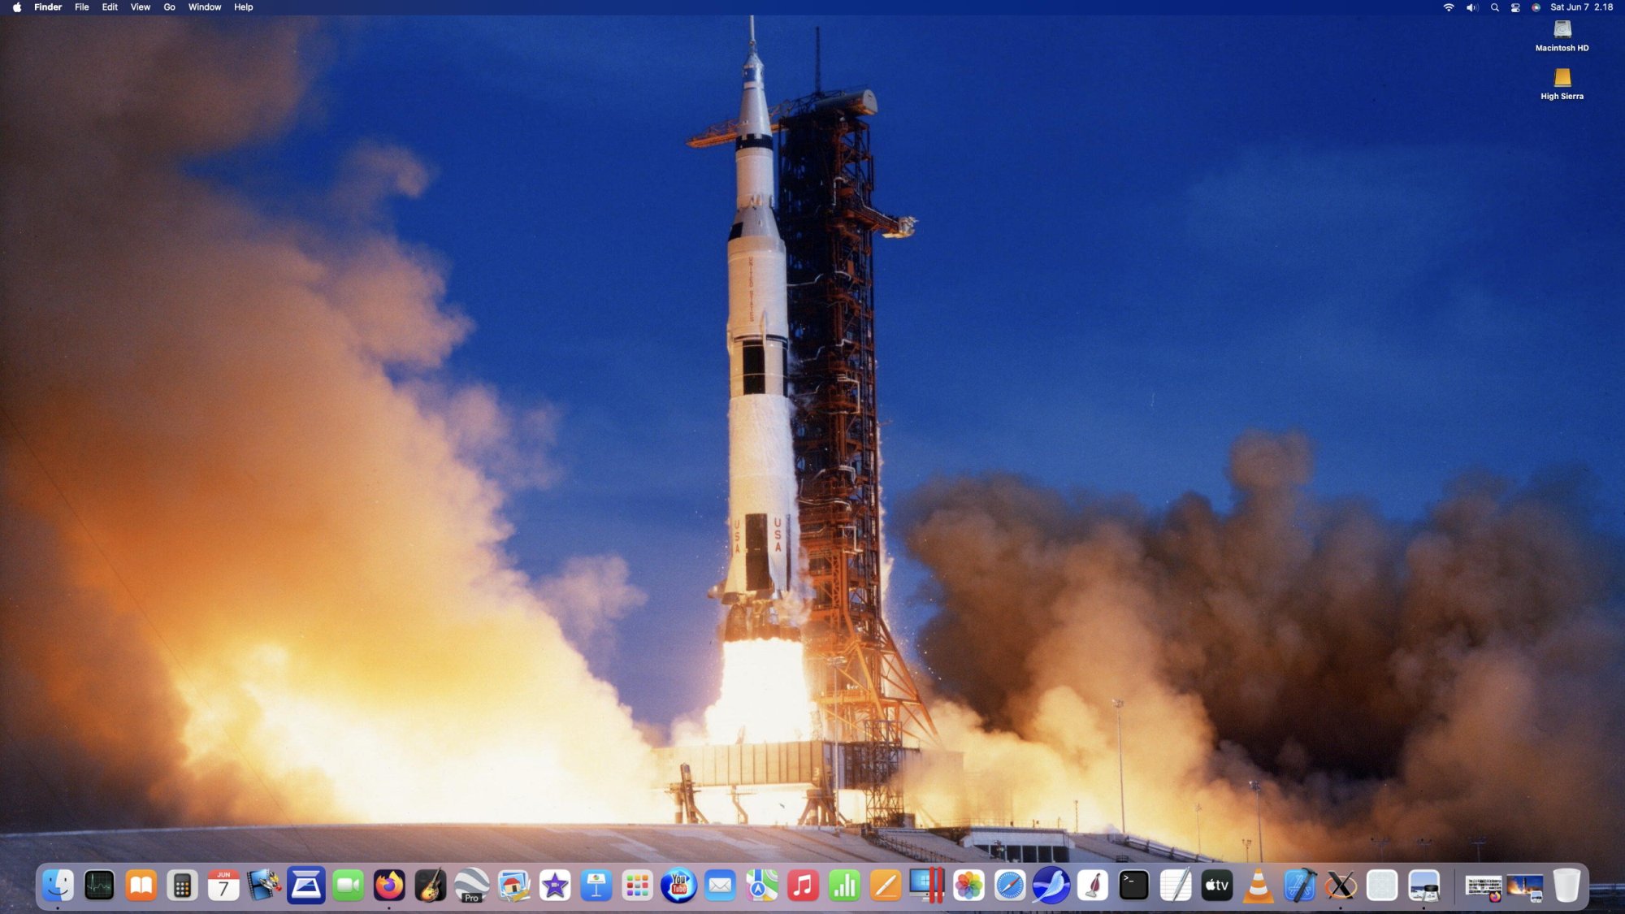
Task: Click the date and time display
Action: (1581, 7)
